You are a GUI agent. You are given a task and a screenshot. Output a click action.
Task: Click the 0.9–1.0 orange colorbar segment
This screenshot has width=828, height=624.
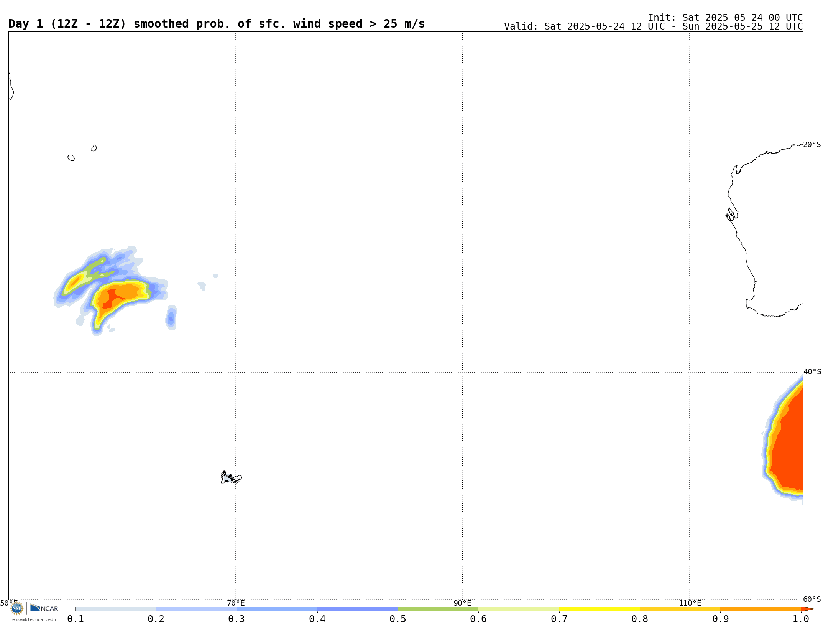761,609
